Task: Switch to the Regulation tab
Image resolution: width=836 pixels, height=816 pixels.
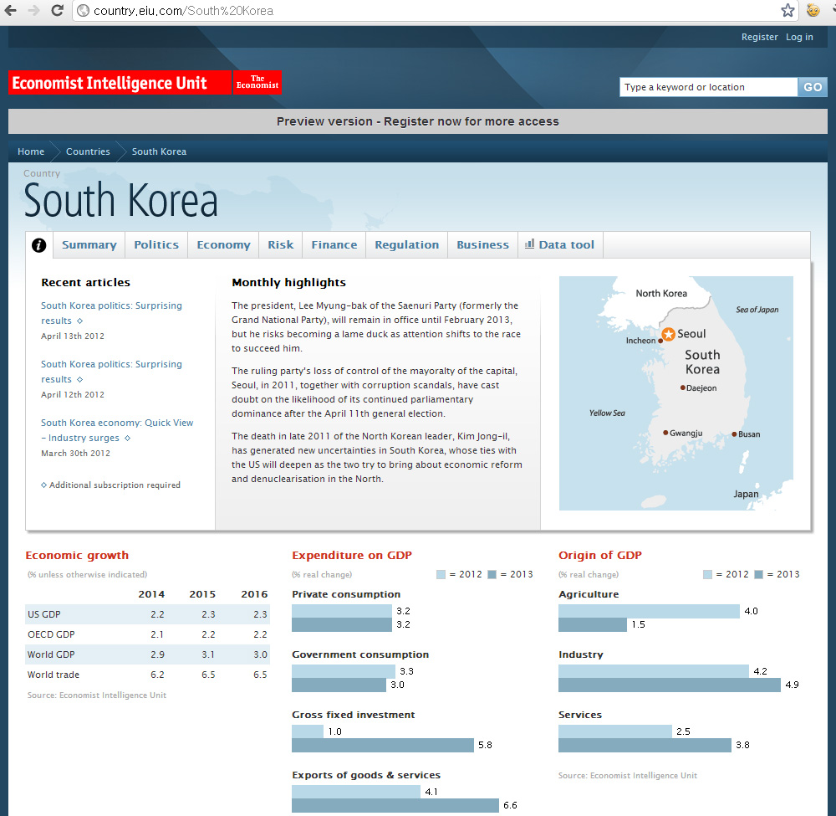Action: (407, 245)
